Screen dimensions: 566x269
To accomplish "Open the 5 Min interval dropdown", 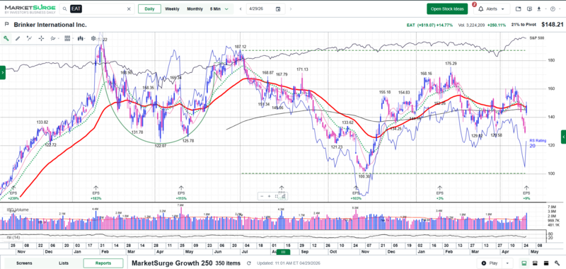I will point(219,9).
